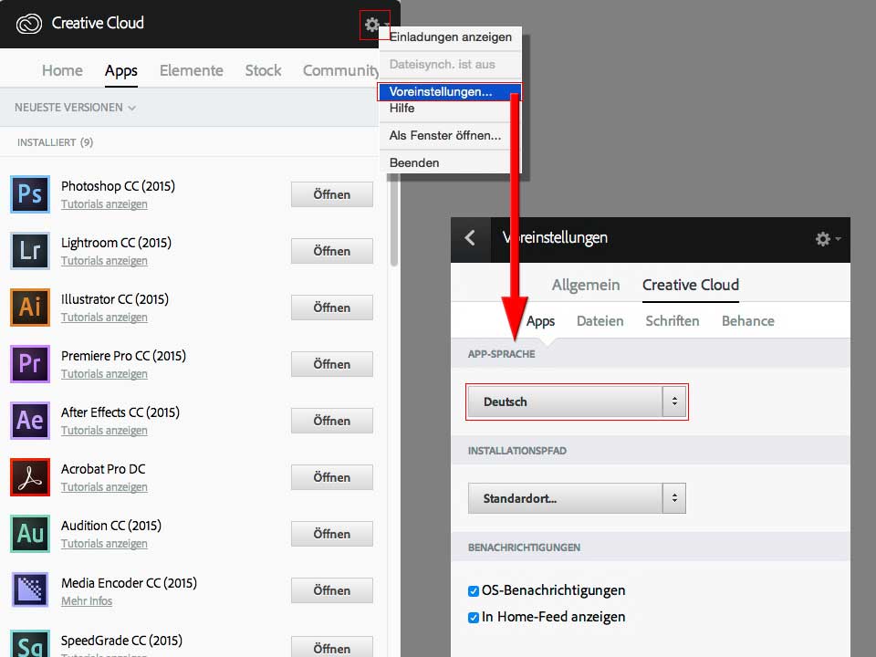
Task: Click Öffnen for Premiere Pro CC
Action: [x=332, y=364]
